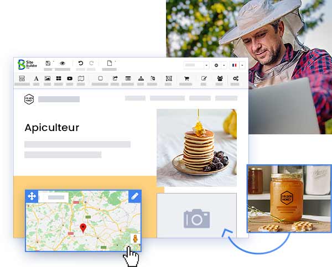Undo the last action

click(81, 63)
